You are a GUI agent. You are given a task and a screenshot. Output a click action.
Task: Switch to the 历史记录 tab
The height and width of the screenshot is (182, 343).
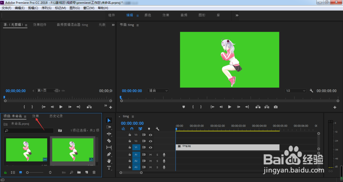[56, 116]
